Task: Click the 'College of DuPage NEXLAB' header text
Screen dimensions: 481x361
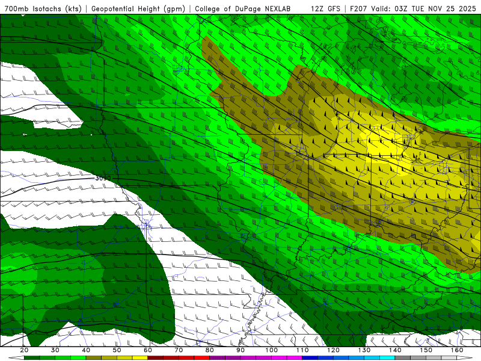Action: click(x=243, y=8)
